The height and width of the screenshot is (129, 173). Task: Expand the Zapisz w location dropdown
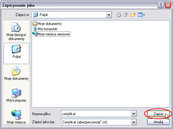pos(109,15)
